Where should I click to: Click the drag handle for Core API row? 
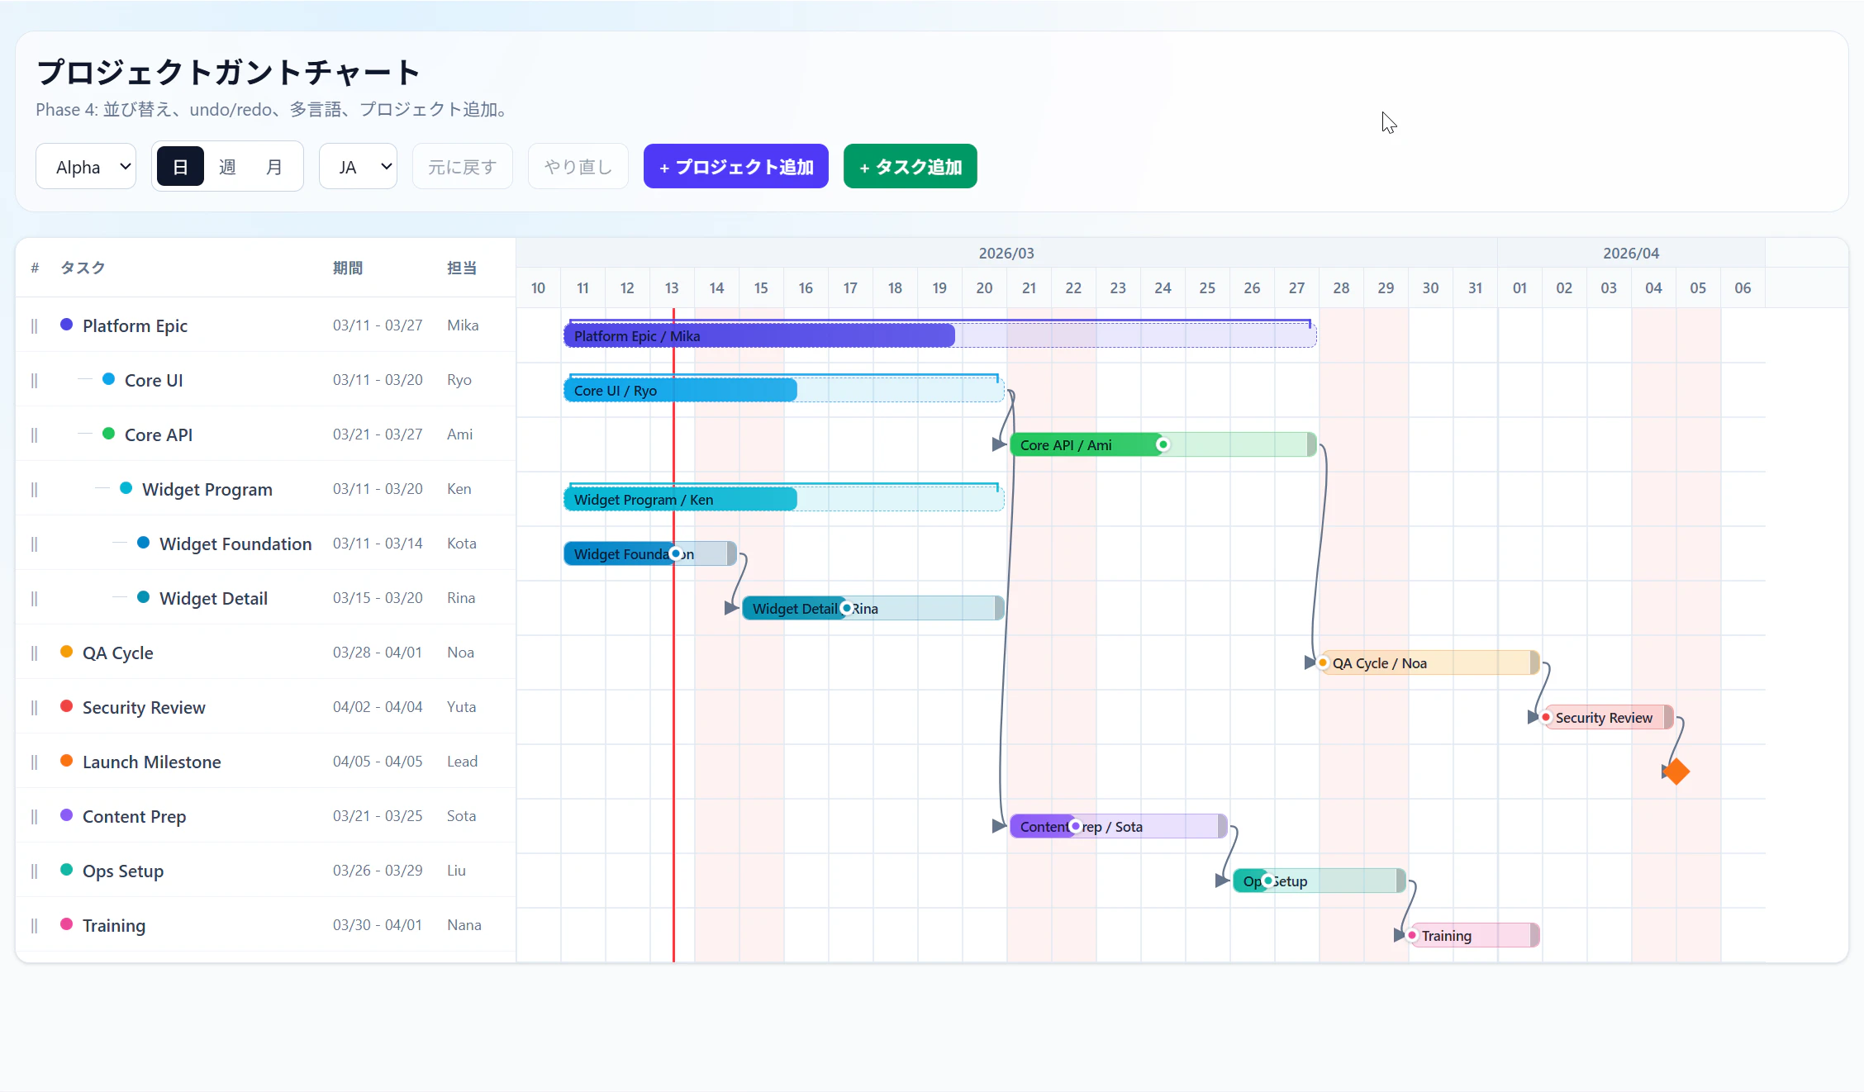pyautogui.click(x=34, y=434)
